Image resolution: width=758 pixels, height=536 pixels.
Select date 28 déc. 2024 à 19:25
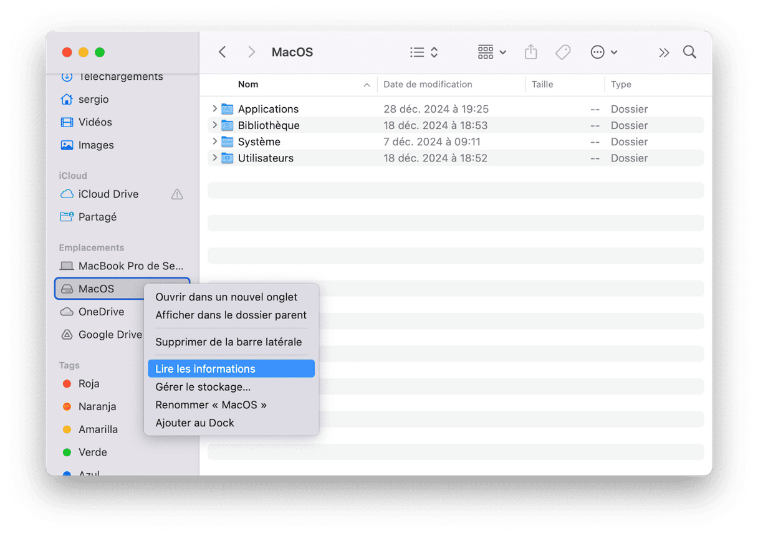pos(436,109)
